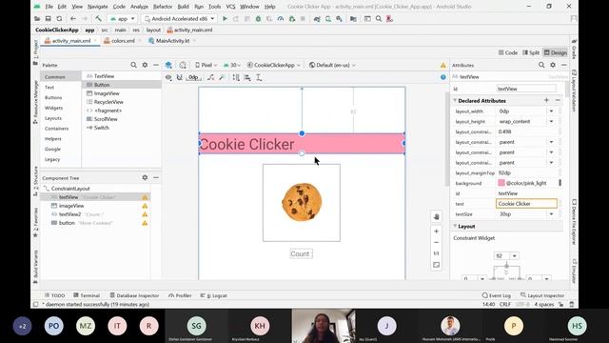Open the API 30 version dropdown
Viewport: 609px width, 343px height.
point(232,65)
